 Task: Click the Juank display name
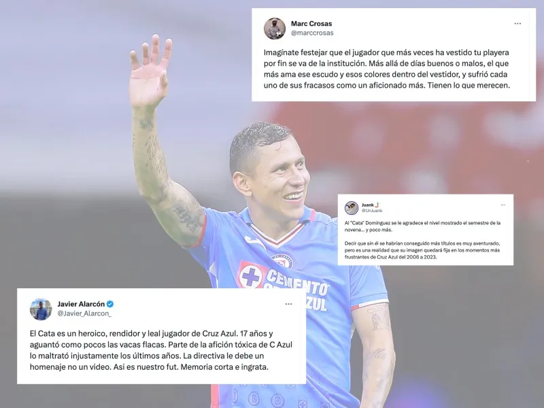tap(367, 205)
